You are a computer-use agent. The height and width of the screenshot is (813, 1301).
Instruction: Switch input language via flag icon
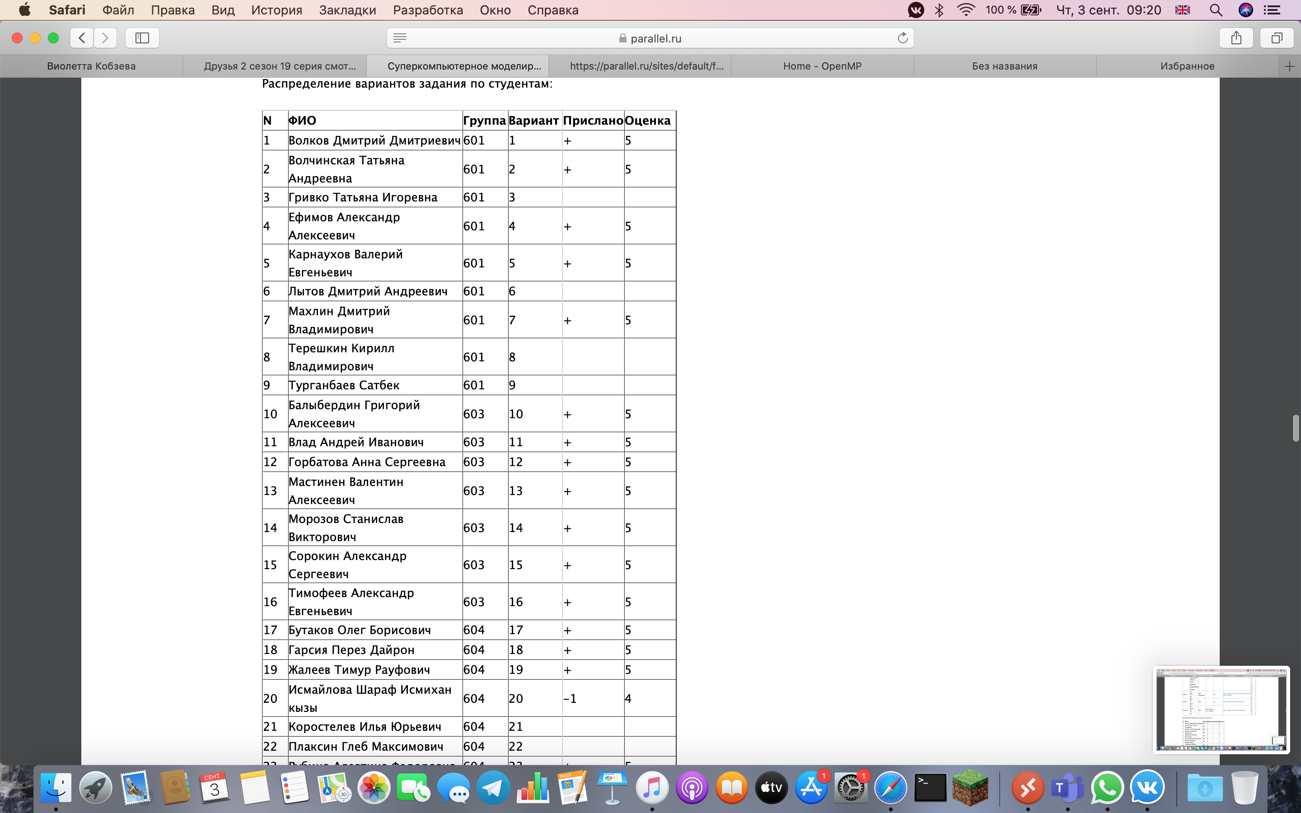[1183, 9]
